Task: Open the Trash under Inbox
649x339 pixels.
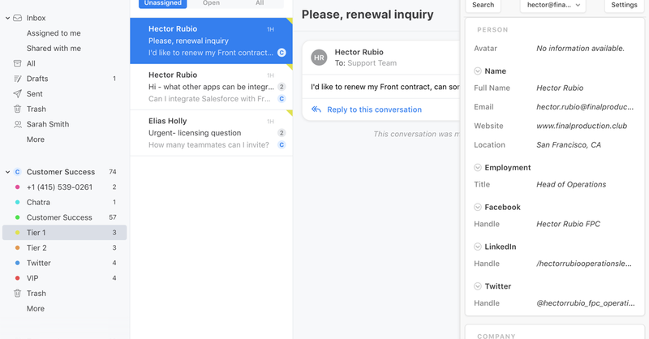Action: (x=18, y=109)
